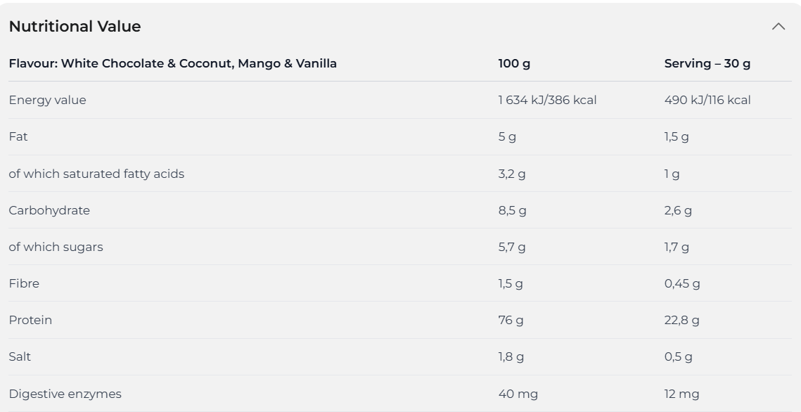
Task: Collapse the Nutritional Value section chevron
Action: point(778,27)
